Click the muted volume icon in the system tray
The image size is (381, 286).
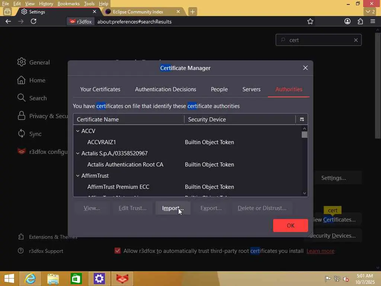[346, 279]
